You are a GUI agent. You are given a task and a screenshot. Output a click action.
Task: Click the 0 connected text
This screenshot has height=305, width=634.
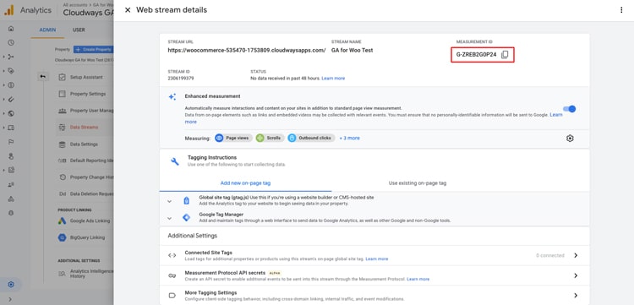pos(550,256)
